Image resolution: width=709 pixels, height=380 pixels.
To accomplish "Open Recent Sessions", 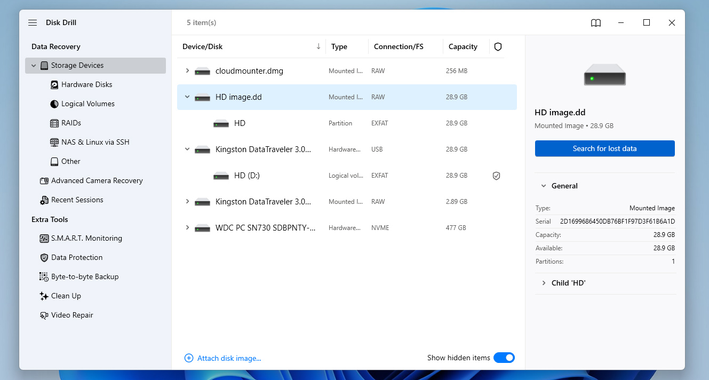I will [x=77, y=200].
